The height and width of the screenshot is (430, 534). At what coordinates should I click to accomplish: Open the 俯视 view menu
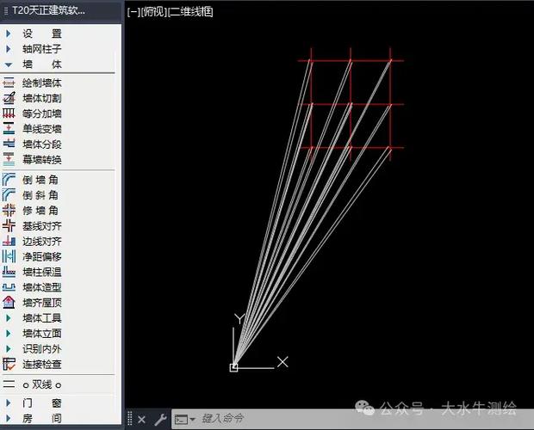[154, 12]
